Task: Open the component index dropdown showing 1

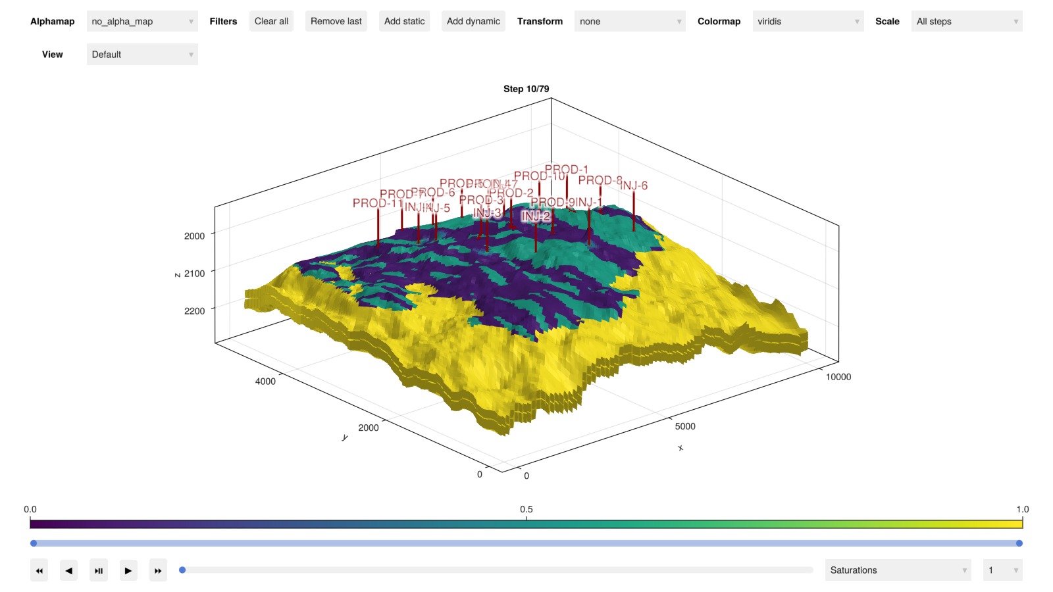Action: click(1002, 570)
